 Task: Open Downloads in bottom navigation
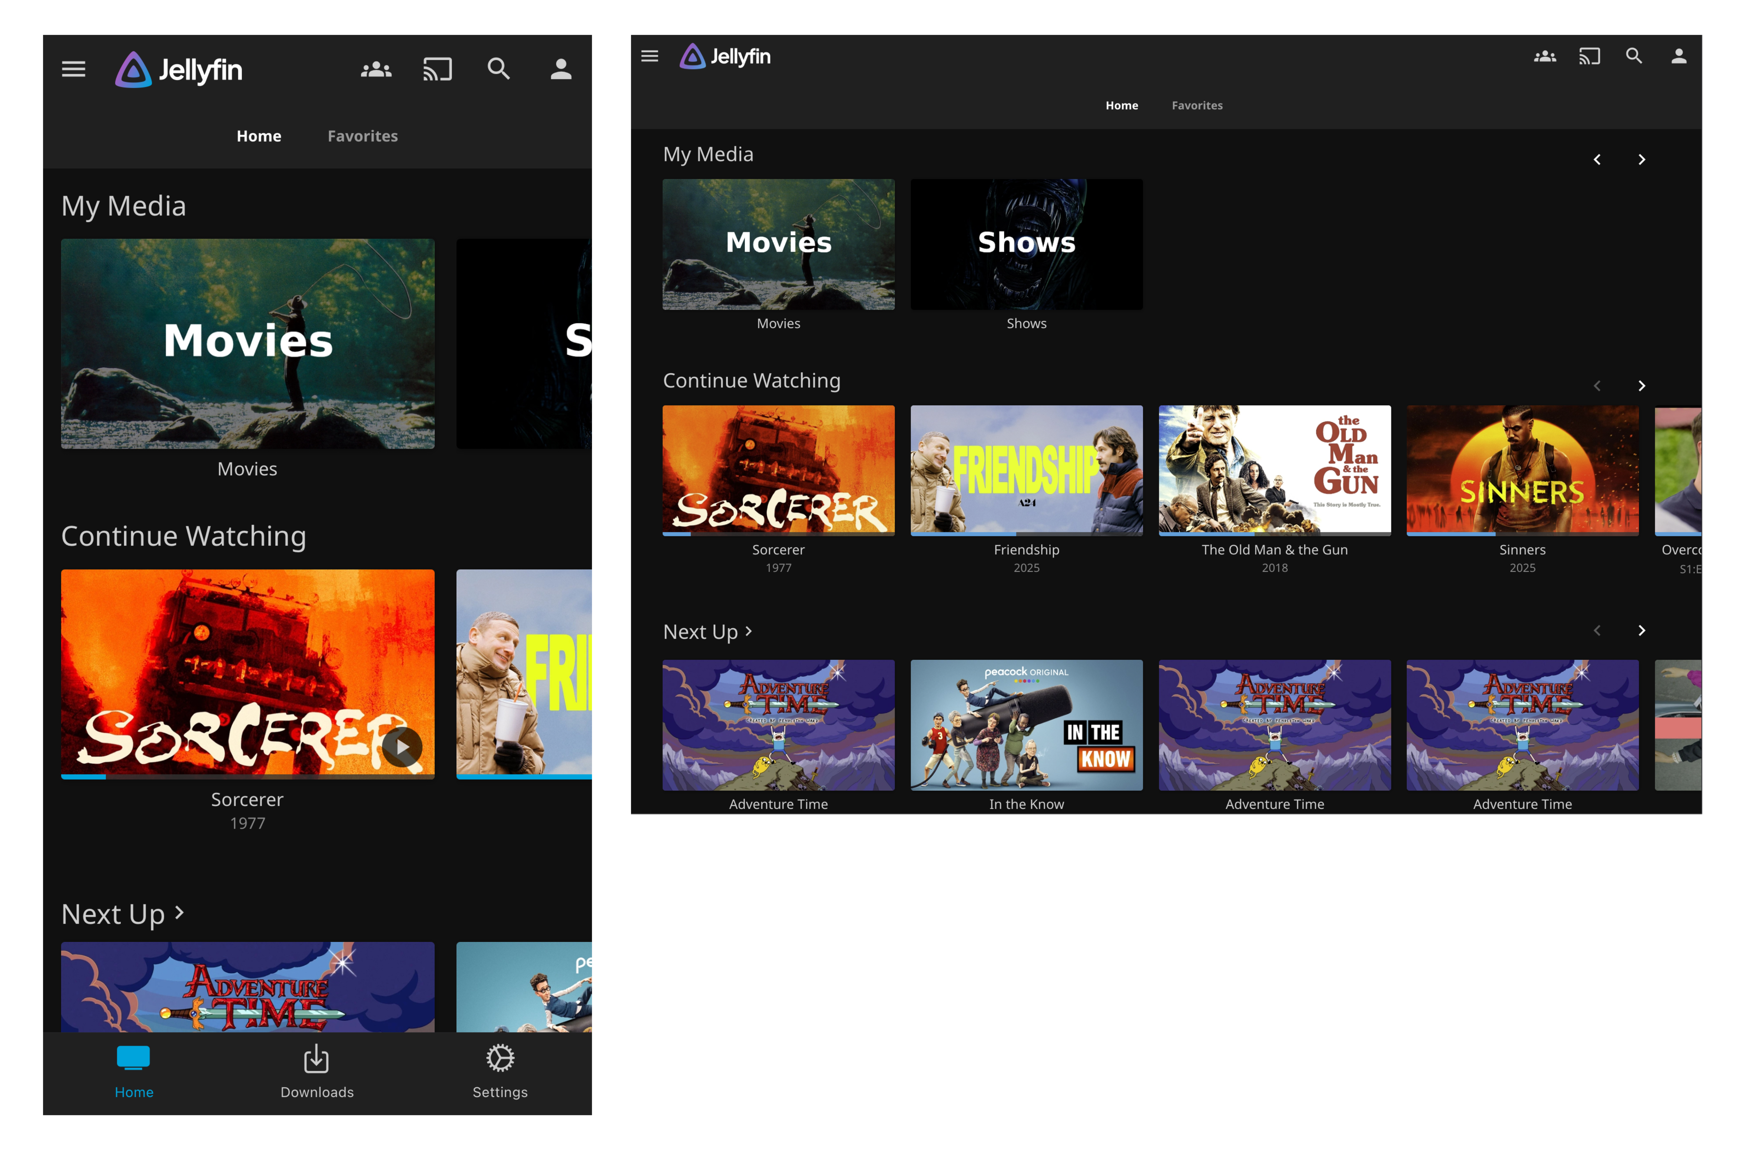pyautogui.click(x=316, y=1072)
